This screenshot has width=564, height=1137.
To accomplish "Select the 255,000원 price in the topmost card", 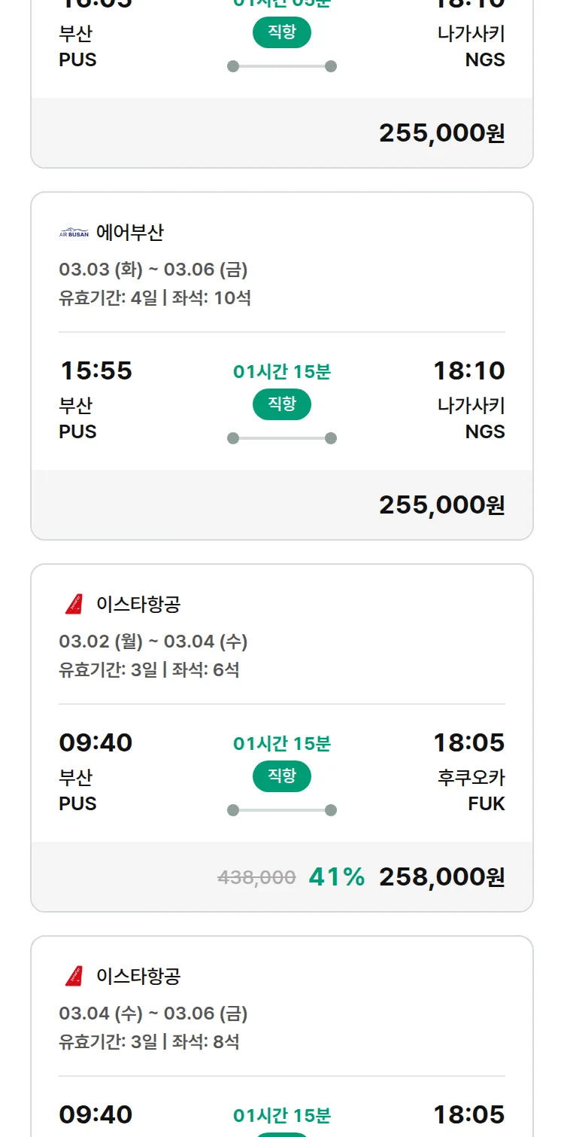I will 441,133.
